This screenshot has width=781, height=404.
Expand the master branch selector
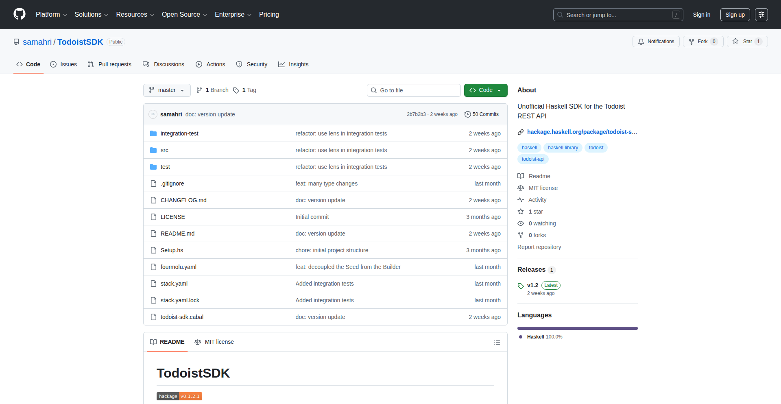166,90
